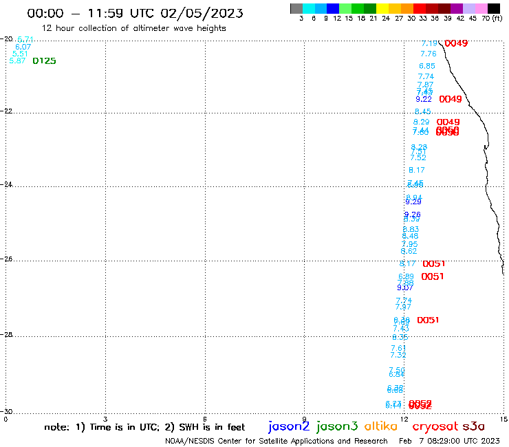Screen dimensions: 509x447
Task: Select the purple 39-42 ft legend swatch
Action: tap(457, 9)
